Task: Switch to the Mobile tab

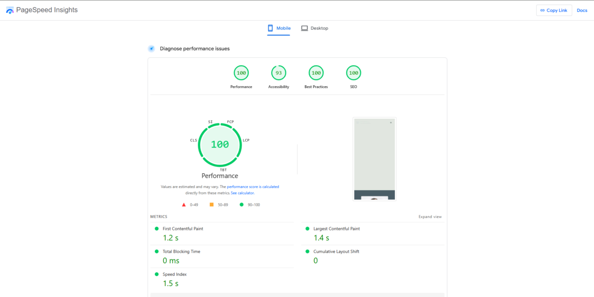Action: (279, 28)
